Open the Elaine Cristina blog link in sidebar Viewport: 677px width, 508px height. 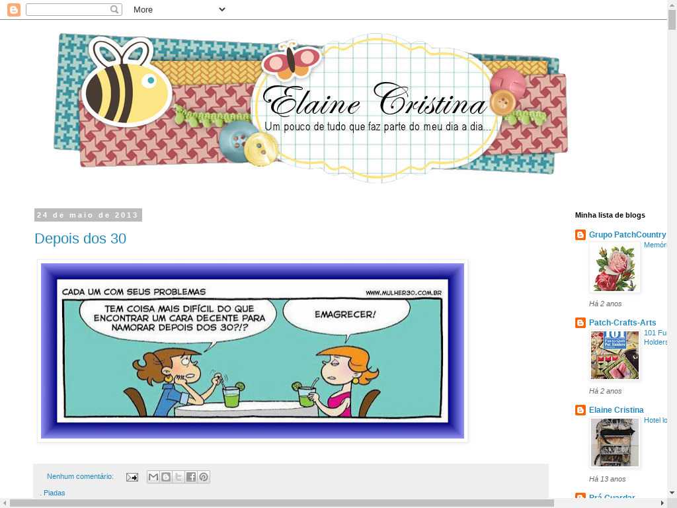pos(616,410)
